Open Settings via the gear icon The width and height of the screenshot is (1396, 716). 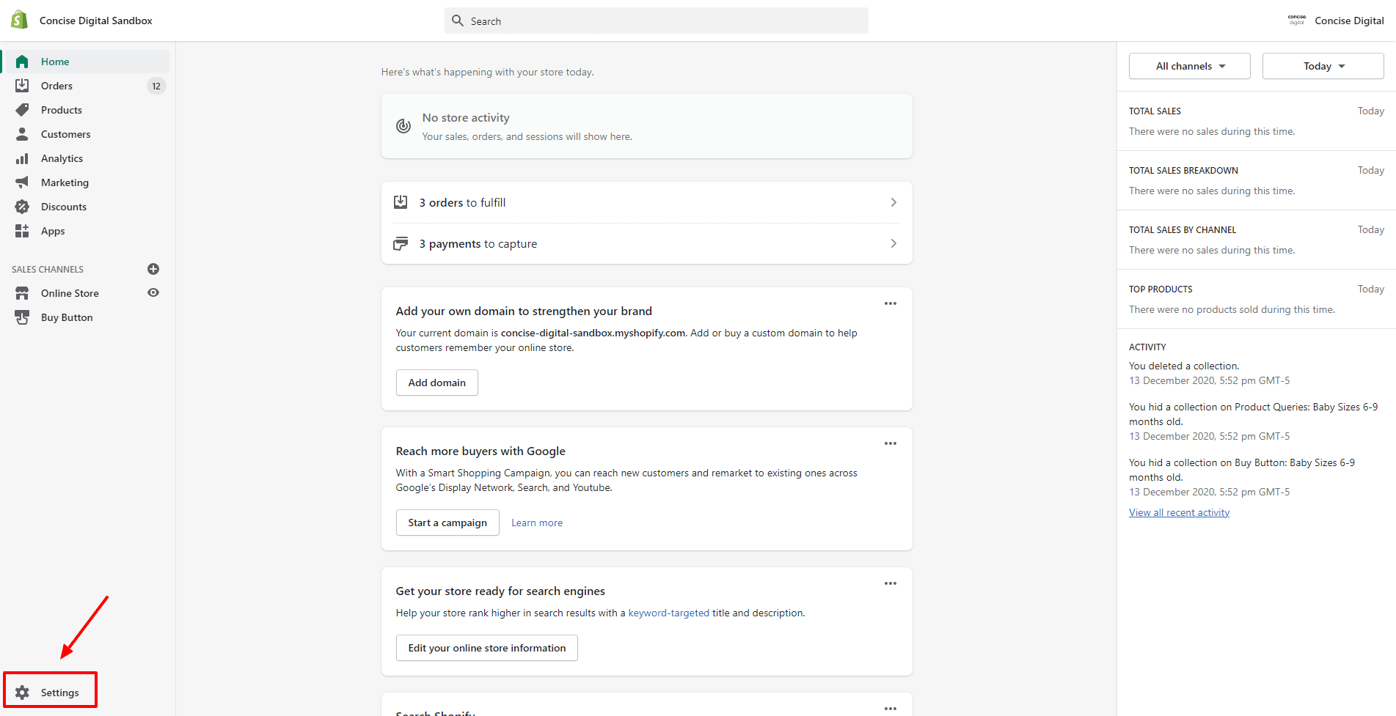[x=23, y=691]
